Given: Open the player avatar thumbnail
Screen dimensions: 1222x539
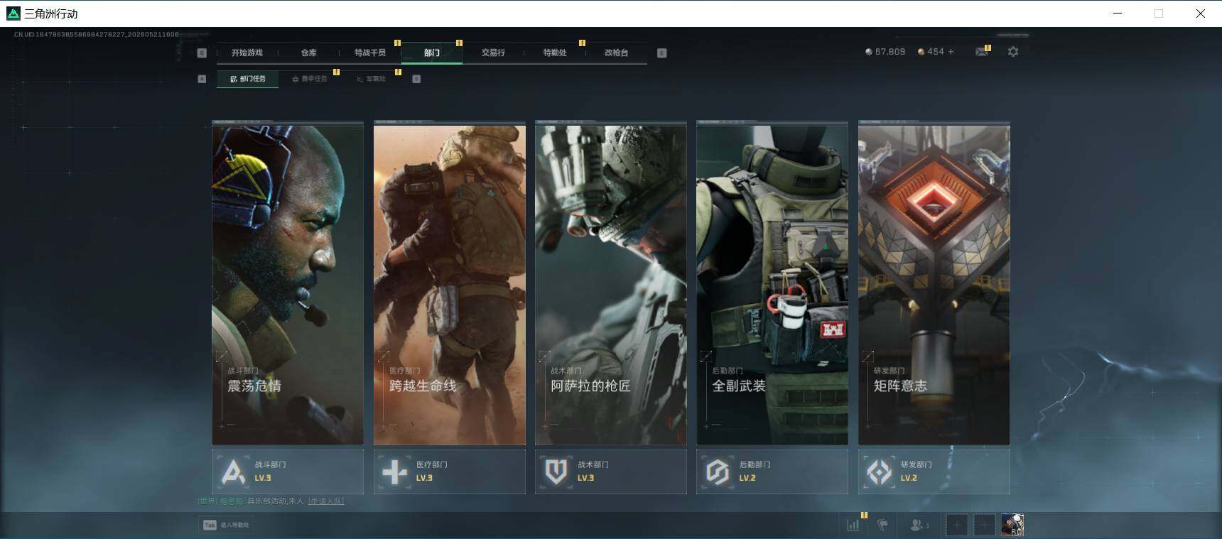Looking at the screenshot, I should coord(1012,526).
